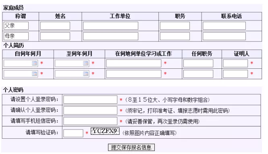This screenshot has width=268, height=154.
Task: Click the 联系电话 field in 父亲 row
Action: 224,26
